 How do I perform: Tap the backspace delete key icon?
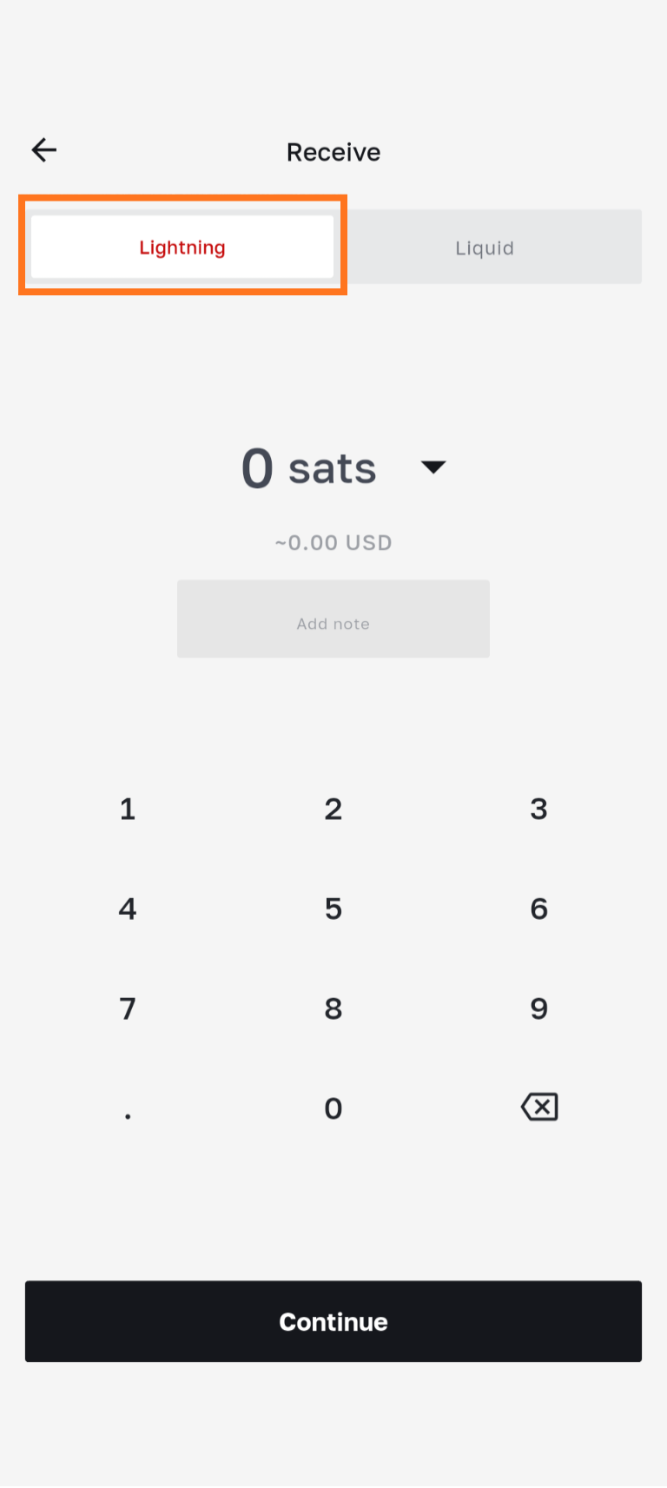[x=539, y=1107]
